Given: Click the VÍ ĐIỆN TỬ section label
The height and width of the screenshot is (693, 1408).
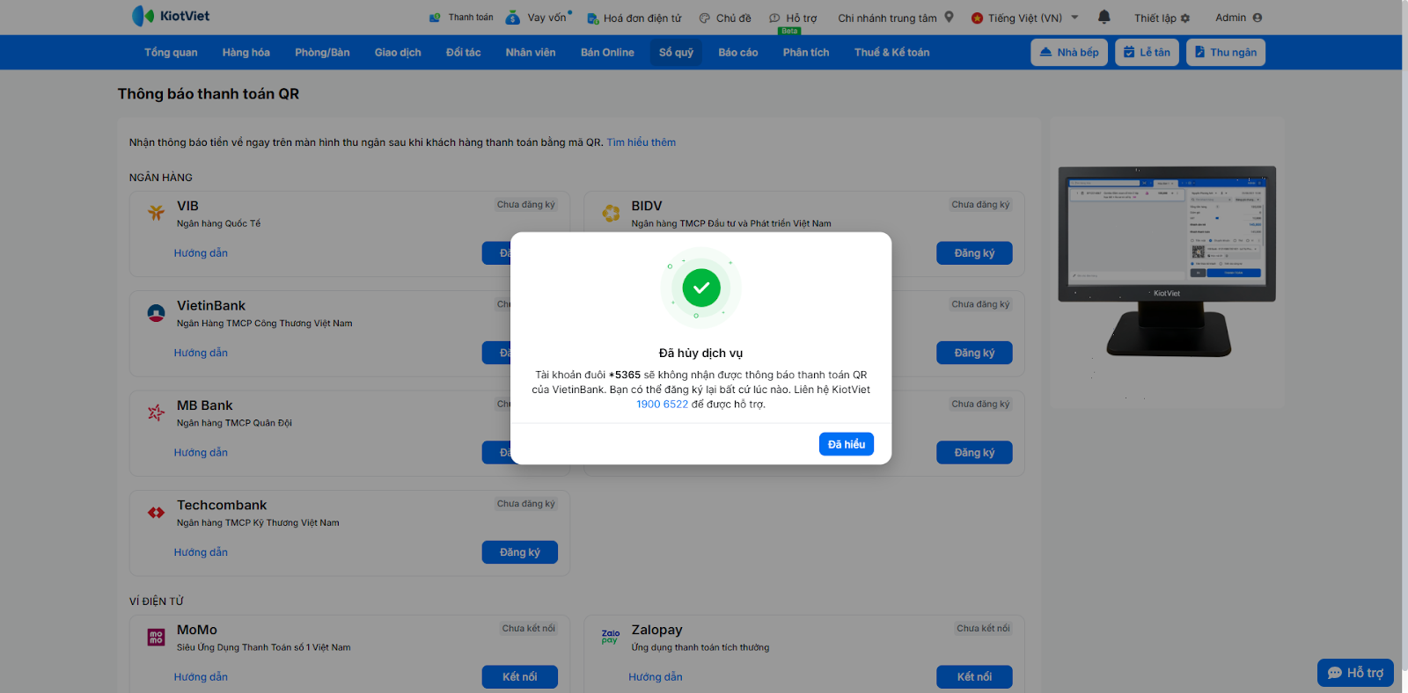Looking at the screenshot, I should (157, 602).
